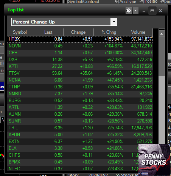Click EXTN change value +1.27

(88, 141)
